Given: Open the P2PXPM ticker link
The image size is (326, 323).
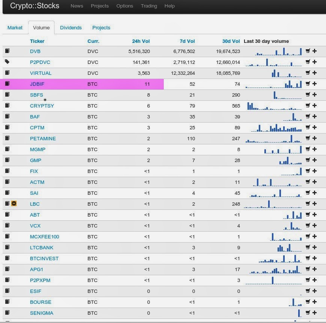Looking at the screenshot, I should [x=40, y=281].
